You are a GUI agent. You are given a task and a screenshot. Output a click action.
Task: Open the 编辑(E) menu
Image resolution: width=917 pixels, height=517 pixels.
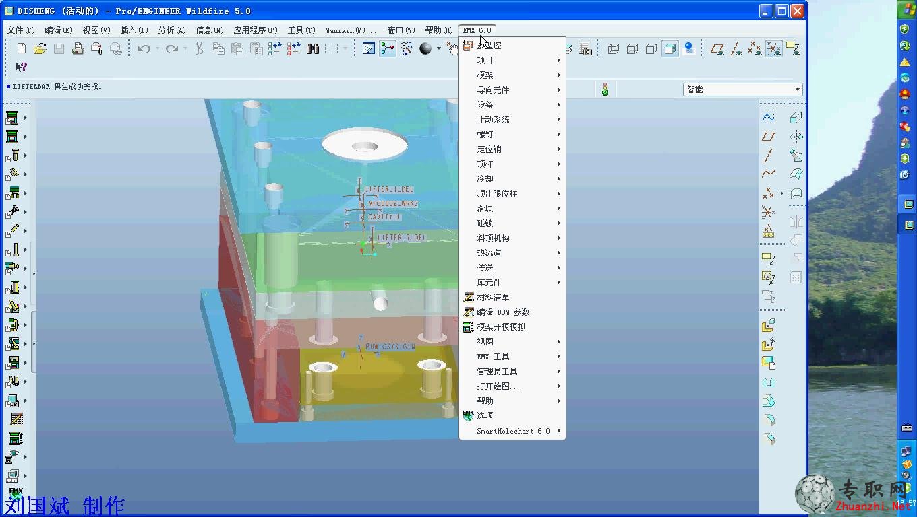[x=58, y=30]
